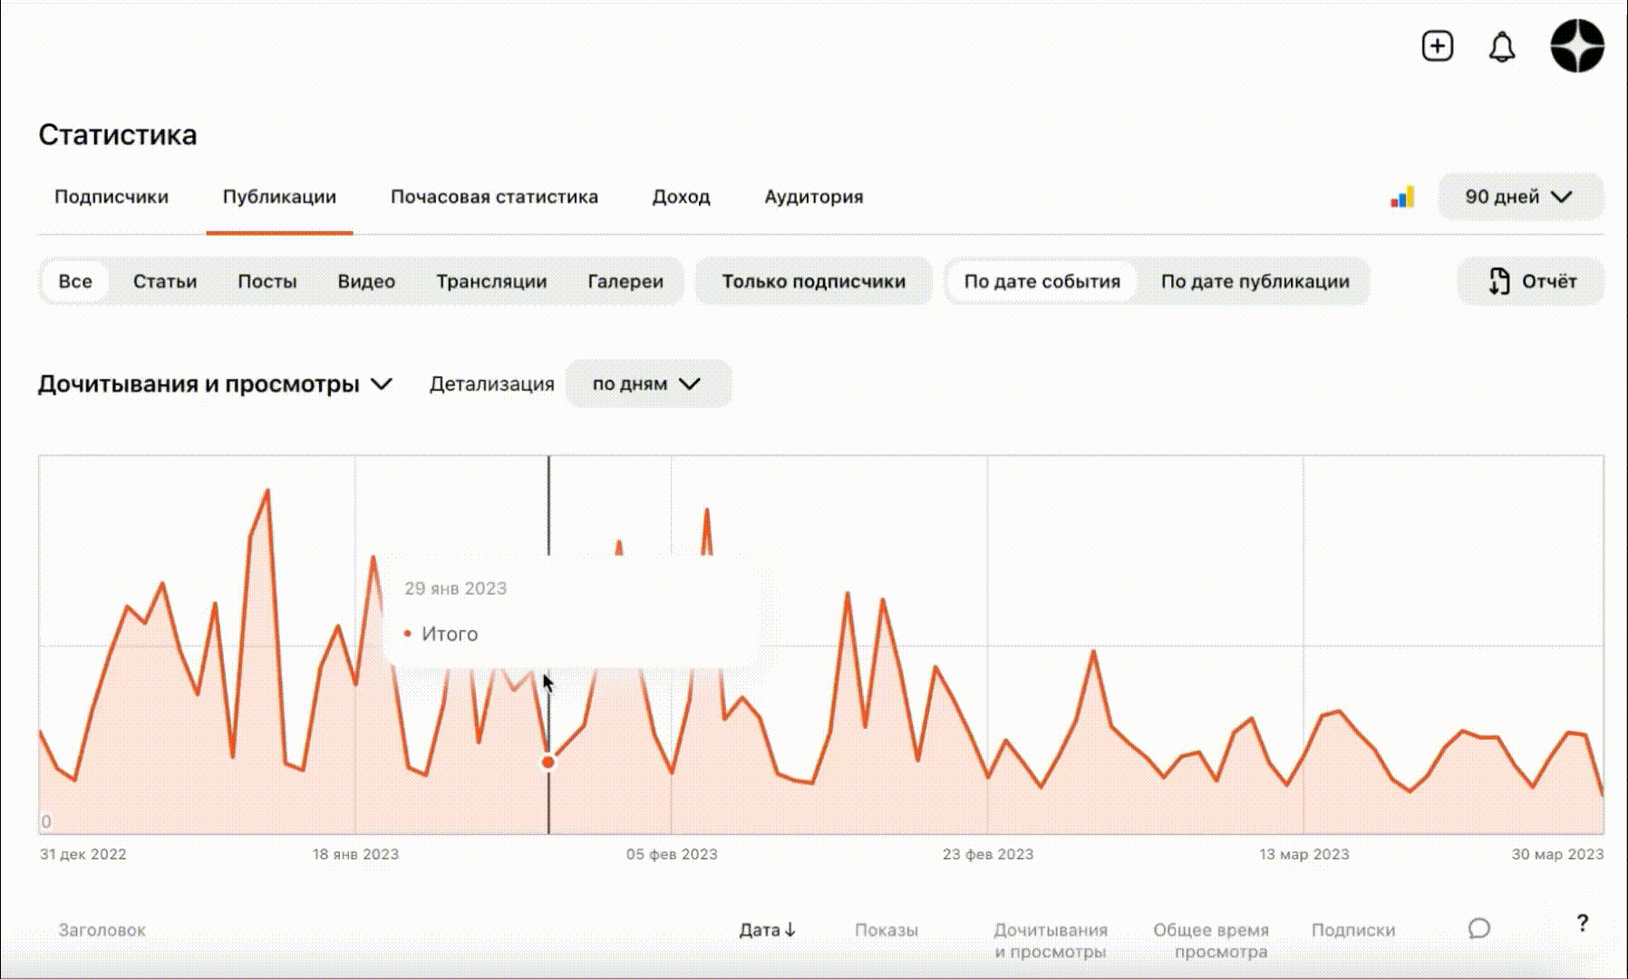The image size is (1628, 979).
Task: Click the create new publication plus icon
Action: pos(1437,46)
